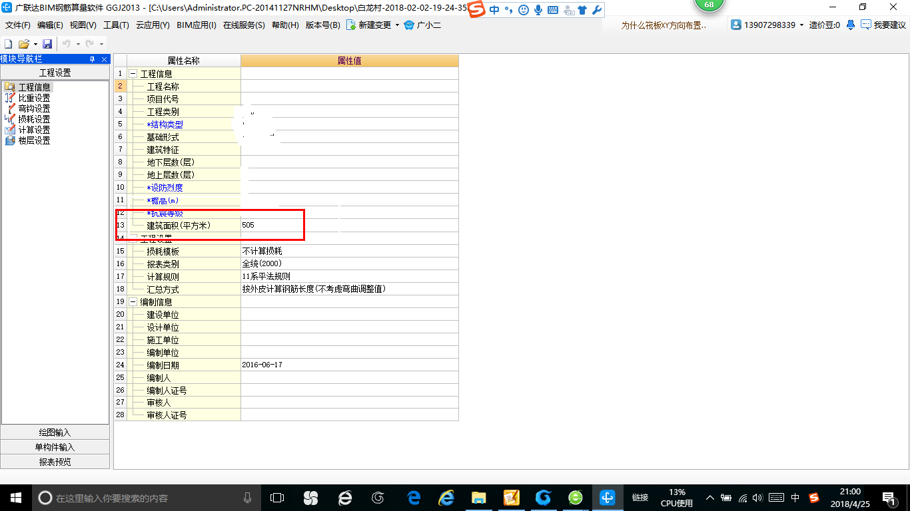Click Sogou skin shirt icon
The width and height of the screenshot is (910, 511).
click(x=582, y=10)
